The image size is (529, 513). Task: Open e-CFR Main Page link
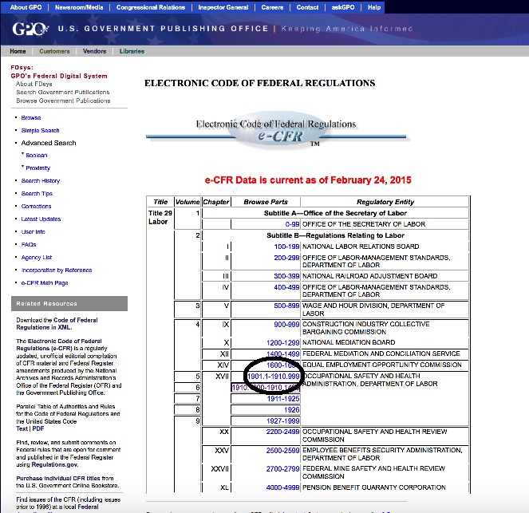(x=45, y=283)
